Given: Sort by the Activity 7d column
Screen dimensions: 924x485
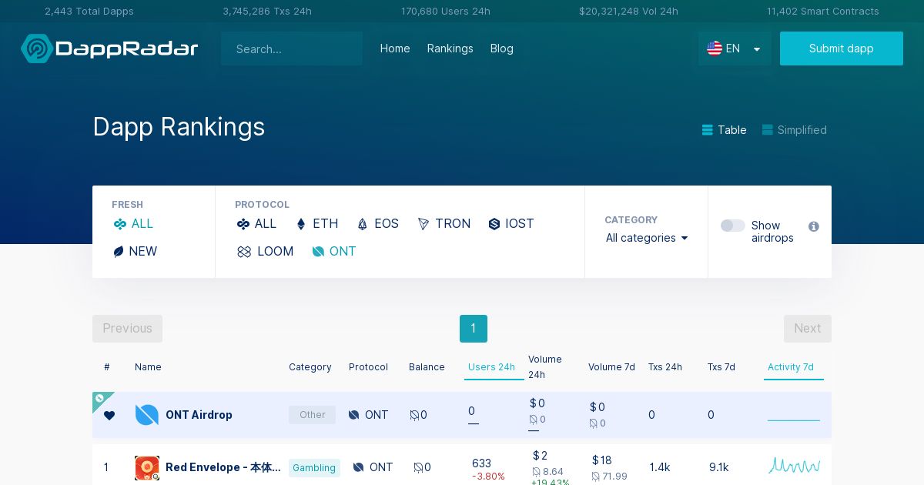Looking at the screenshot, I should point(791,367).
